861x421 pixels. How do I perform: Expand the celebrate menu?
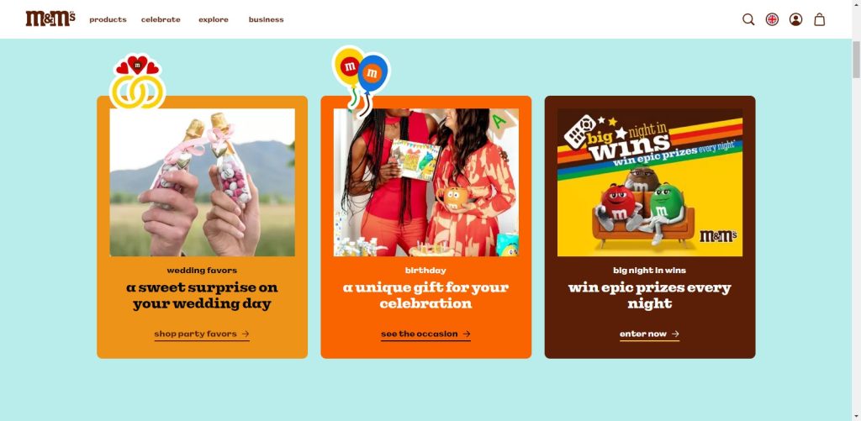pyautogui.click(x=161, y=20)
